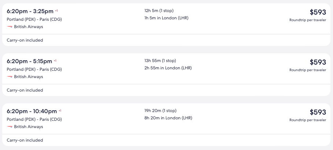
Task: Click the +1 day indicator beside 5:15pm
Action: pos(55,61)
